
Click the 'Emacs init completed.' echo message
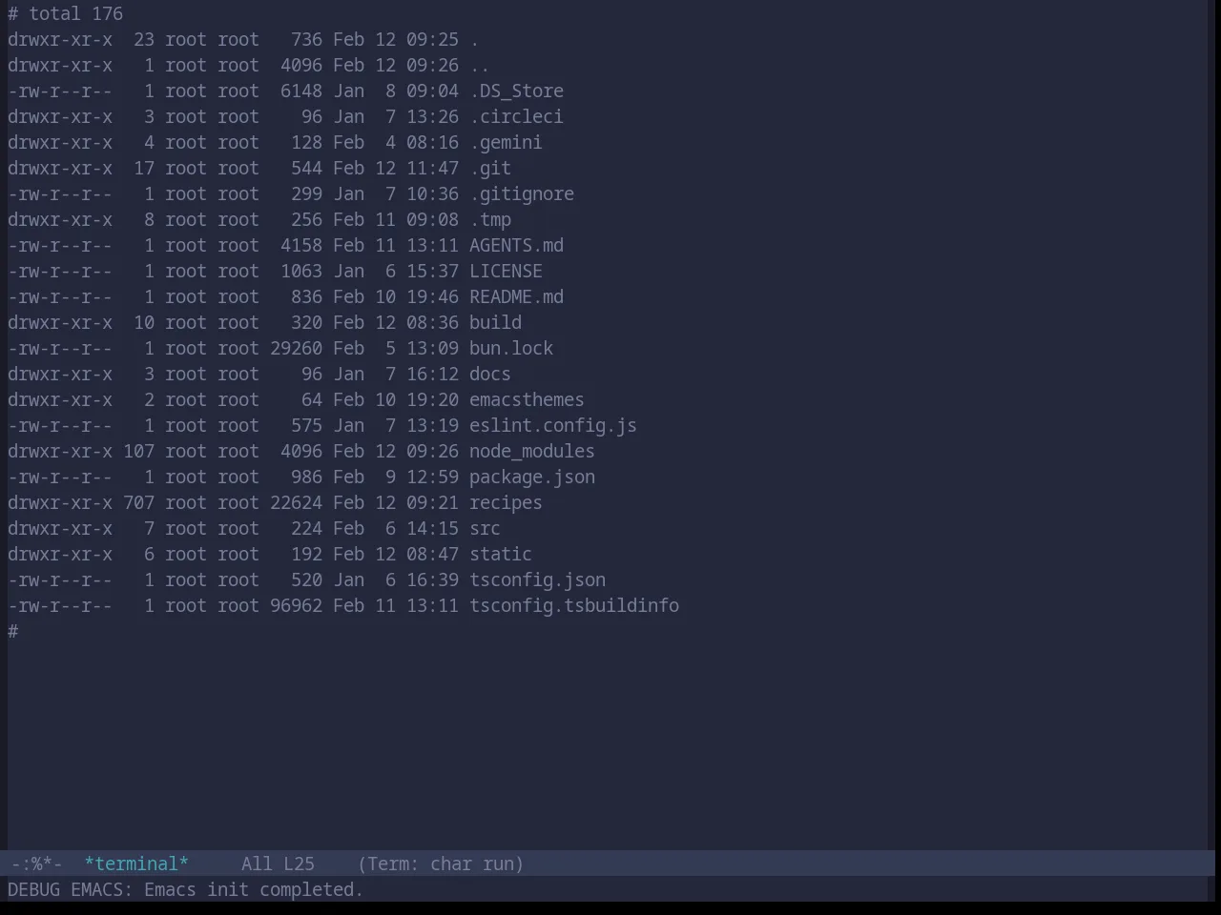click(254, 889)
